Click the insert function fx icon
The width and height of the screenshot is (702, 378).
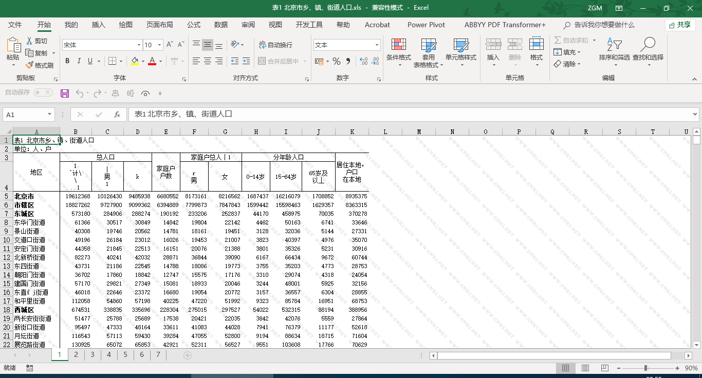(117, 115)
